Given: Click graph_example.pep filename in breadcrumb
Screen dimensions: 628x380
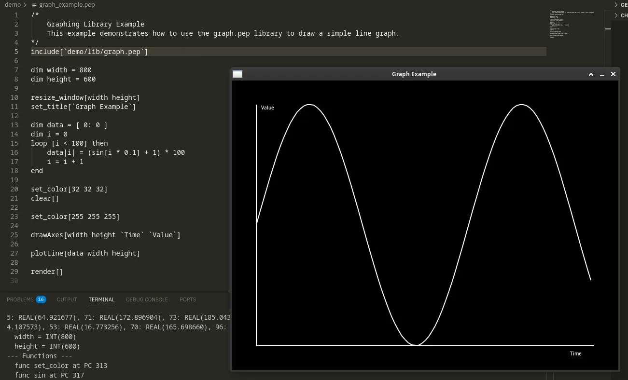Looking at the screenshot, I should pyautogui.click(x=67, y=5).
